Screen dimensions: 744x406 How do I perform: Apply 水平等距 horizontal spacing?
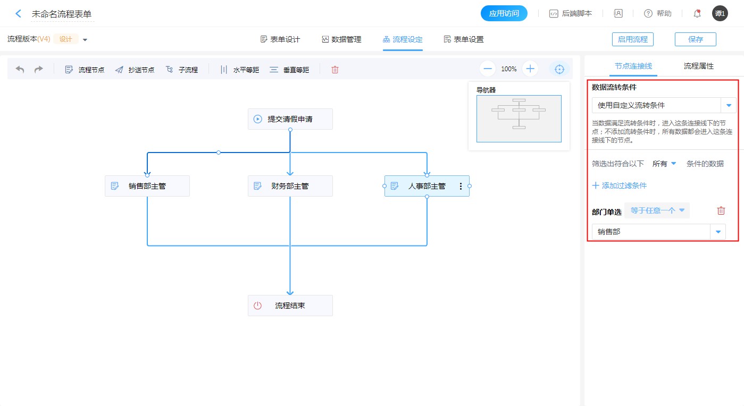(x=239, y=70)
